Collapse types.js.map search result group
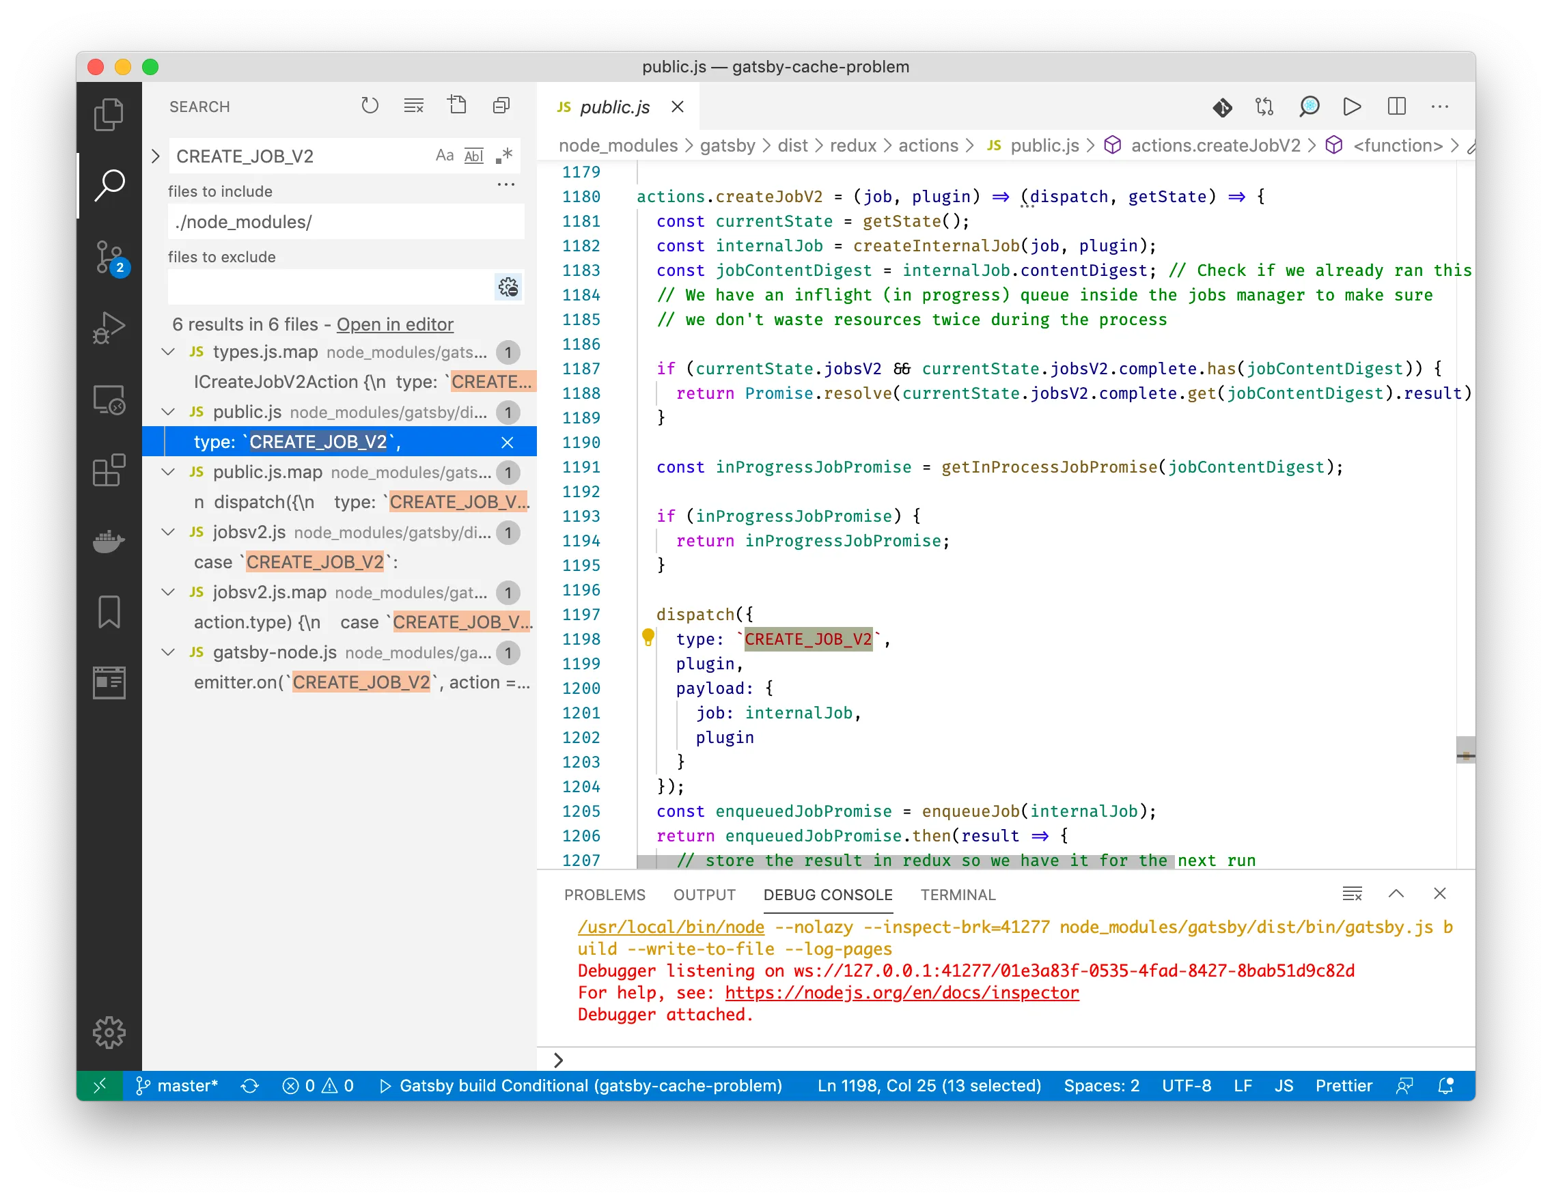1552x1202 pixels. click(169, 352)
